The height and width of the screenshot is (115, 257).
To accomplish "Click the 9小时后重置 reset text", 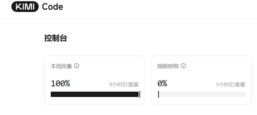I will point(124,85).
